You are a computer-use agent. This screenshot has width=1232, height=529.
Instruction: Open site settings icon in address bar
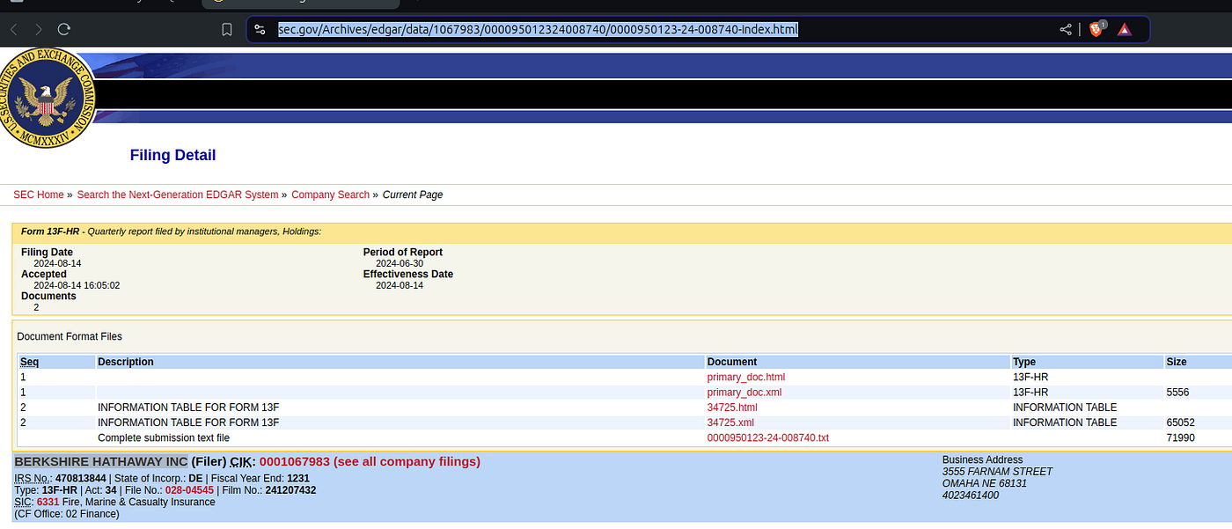(x=260, y=29)
